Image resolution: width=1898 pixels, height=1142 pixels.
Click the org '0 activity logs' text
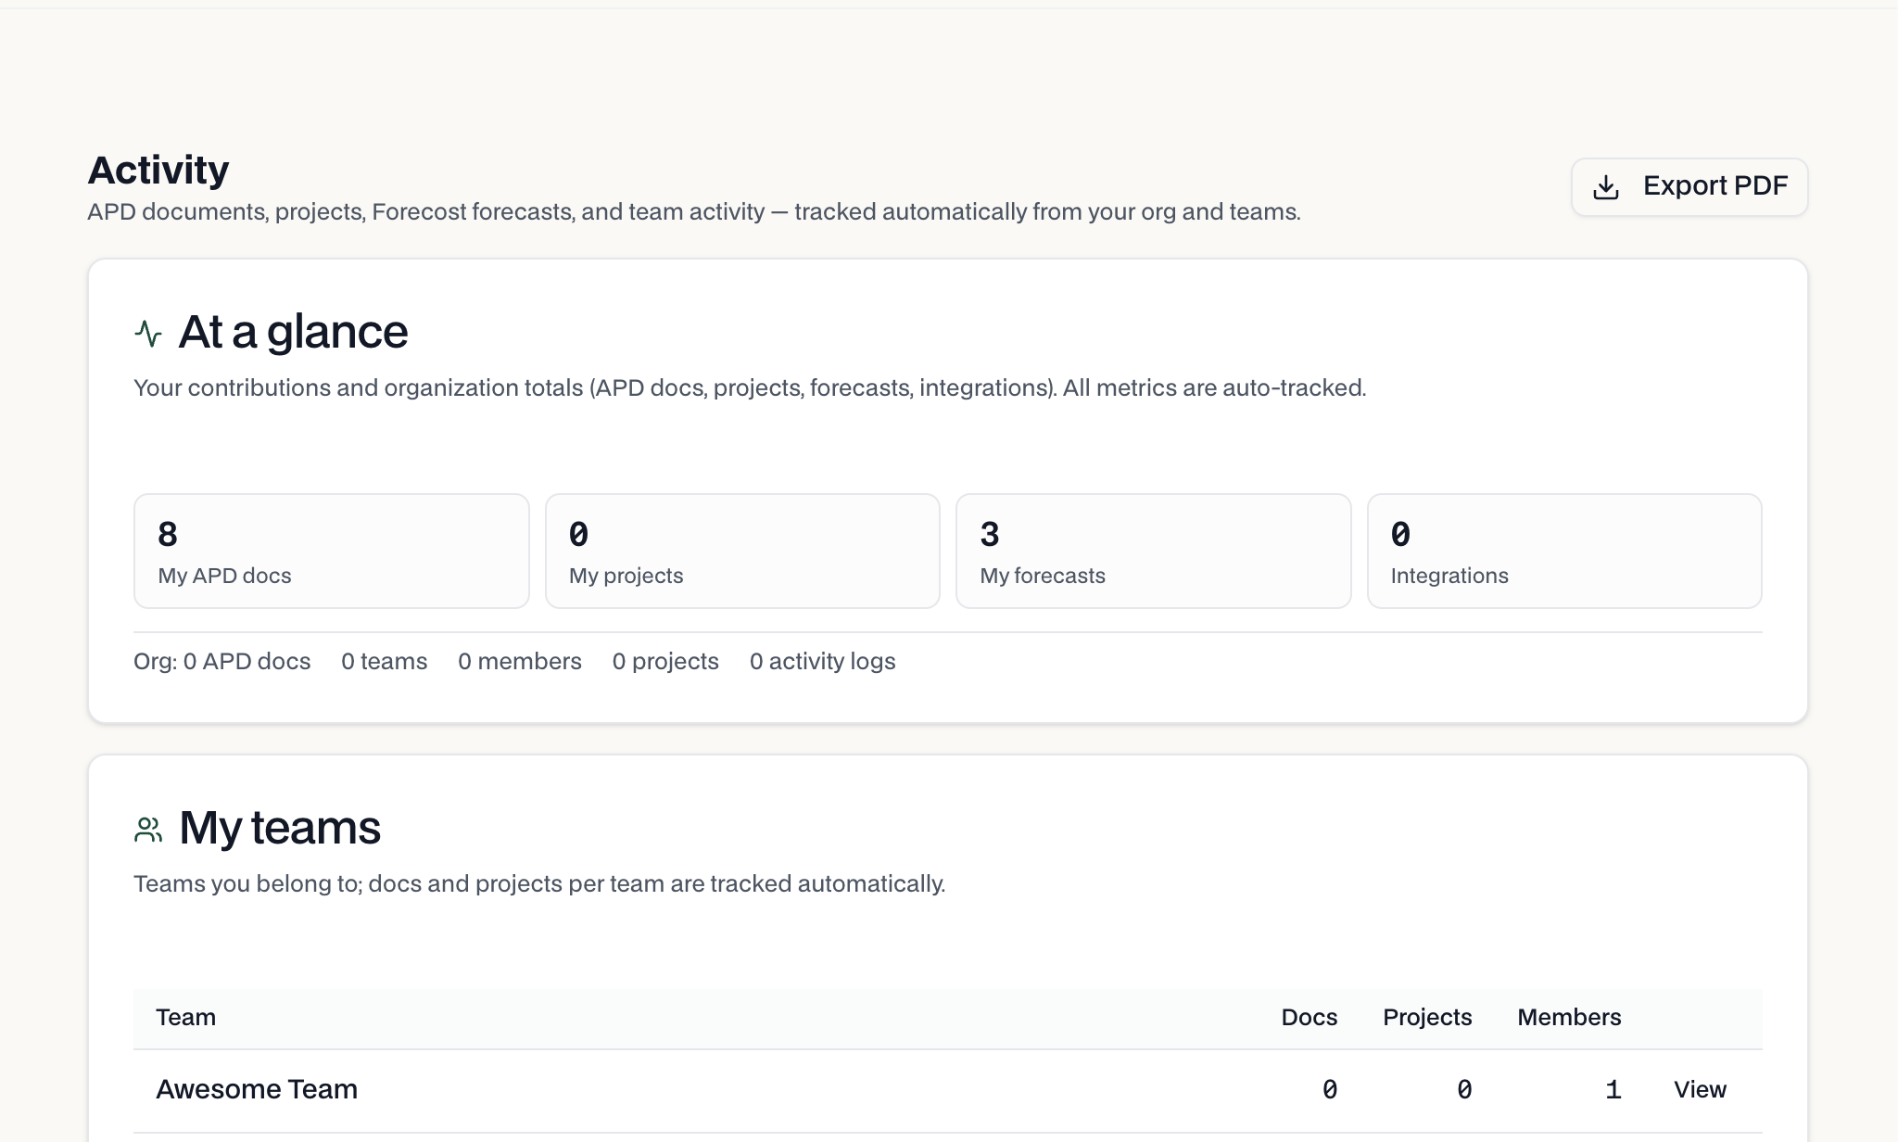(822, 661)
